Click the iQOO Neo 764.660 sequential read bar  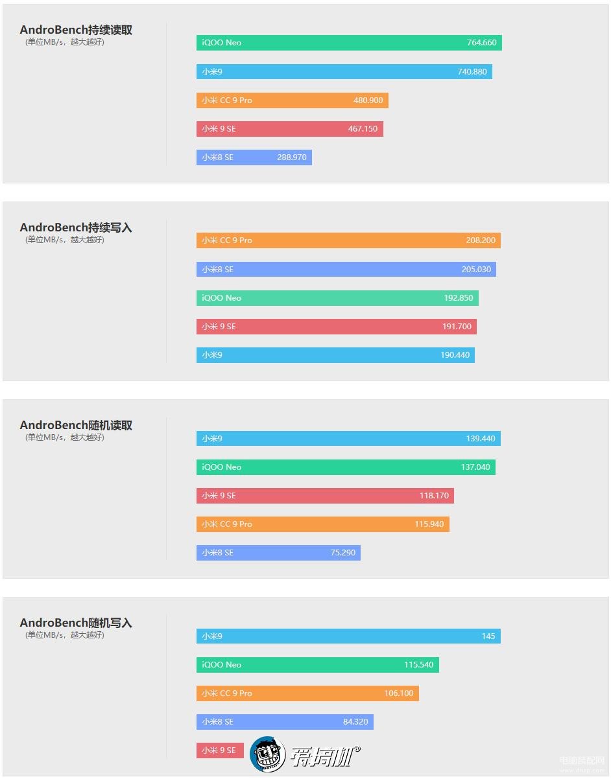pyautogui.click(x=349, y=43)
